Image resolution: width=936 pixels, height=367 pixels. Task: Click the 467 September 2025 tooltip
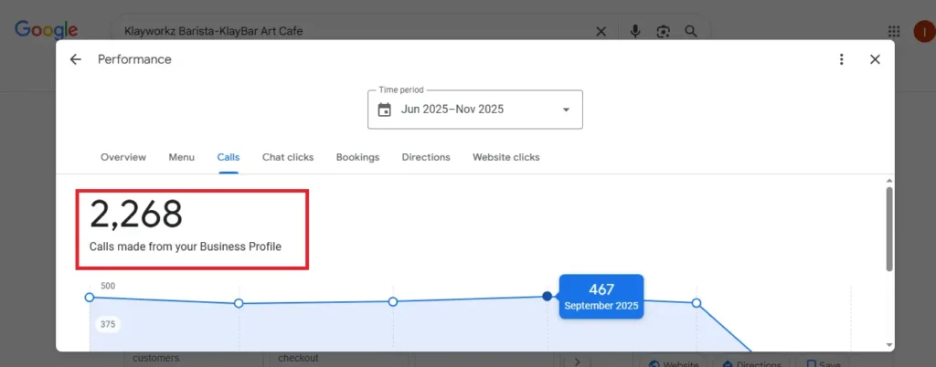[601, 297]
